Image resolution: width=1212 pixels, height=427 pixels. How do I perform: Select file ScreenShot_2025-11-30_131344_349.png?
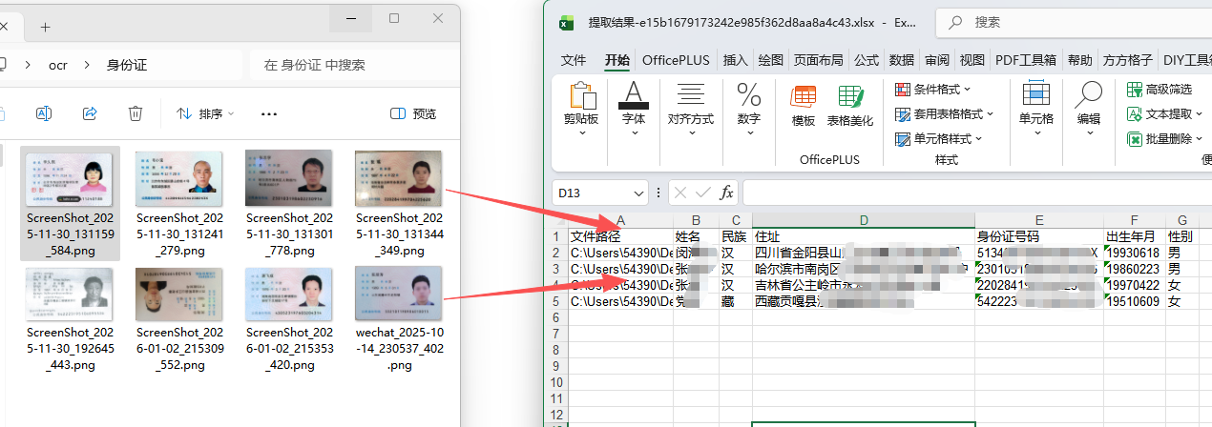(399, 204)
